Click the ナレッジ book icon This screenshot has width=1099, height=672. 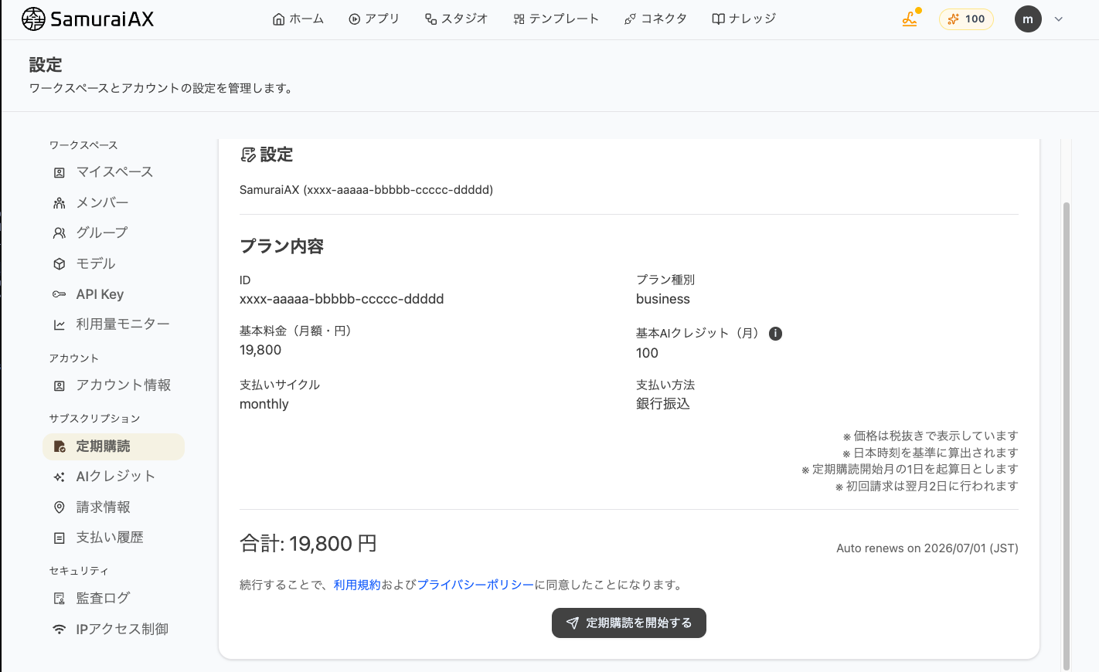(x=719, y=19)
